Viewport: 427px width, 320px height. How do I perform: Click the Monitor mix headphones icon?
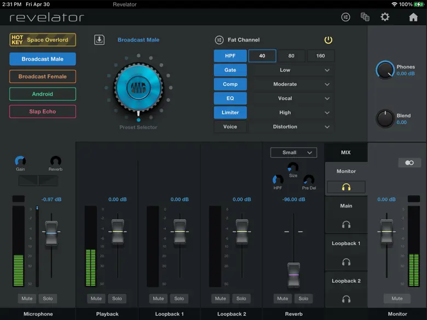coord(346,187)
